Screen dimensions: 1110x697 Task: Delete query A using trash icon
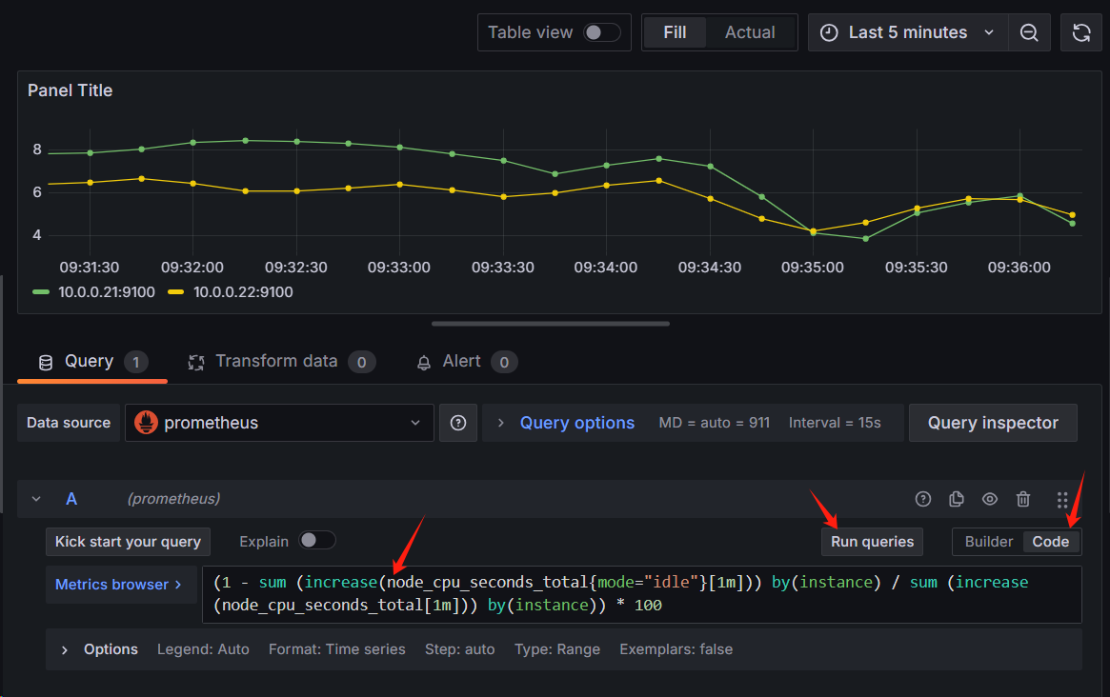(1023, 499)
